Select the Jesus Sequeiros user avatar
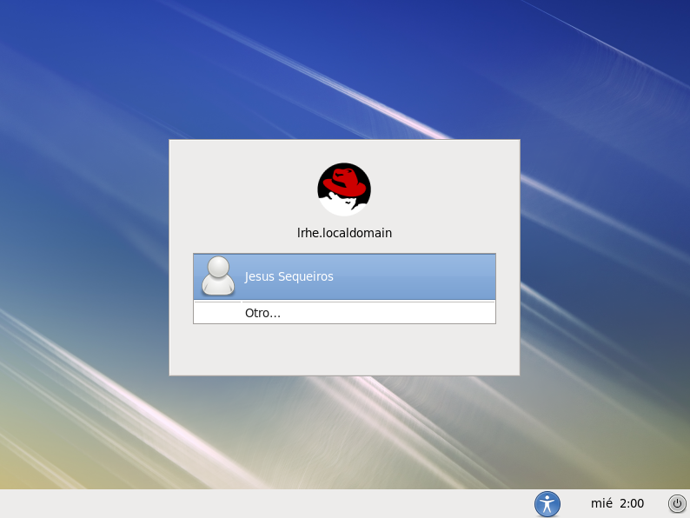This screenshot has width=690, height=518. click(218, 276)
